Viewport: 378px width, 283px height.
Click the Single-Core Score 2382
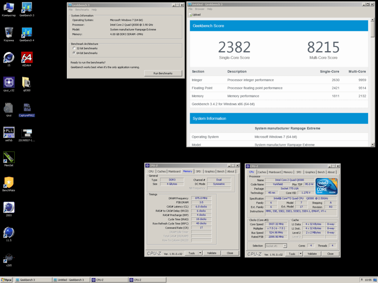pos(234,47)
